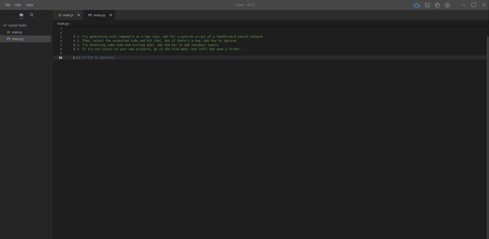
Task: Click line number 10 in gutter
Action: click(60, 57)
